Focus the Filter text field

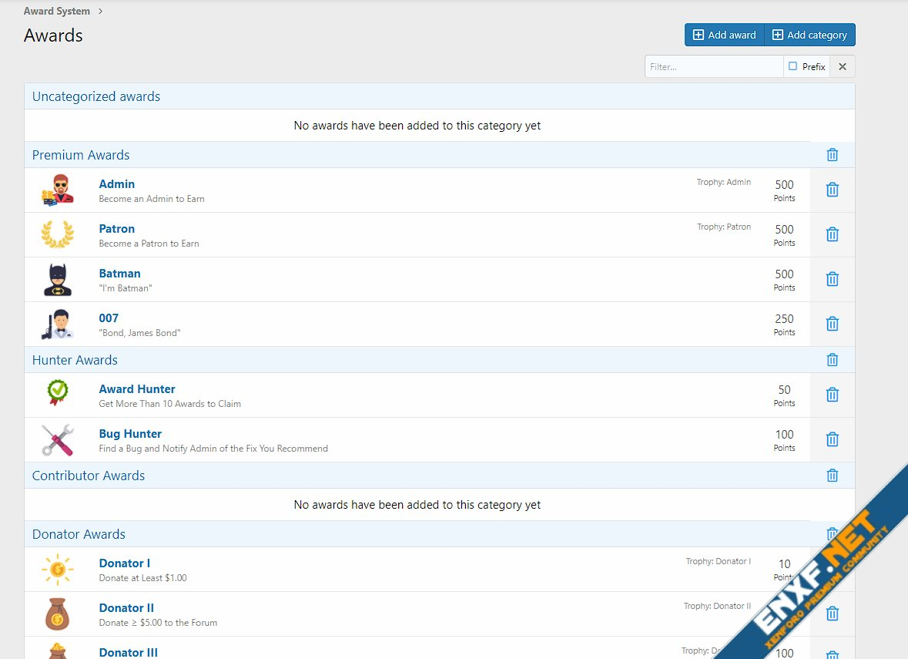pyautogui.click(x=713, y=67)
